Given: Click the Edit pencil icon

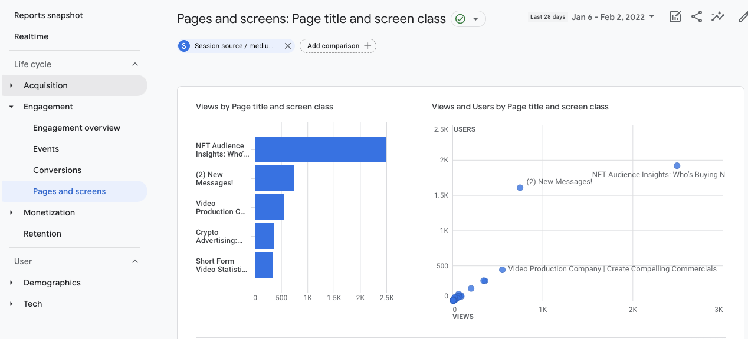Looking at the screenshot, I should (x=743, y=17).
